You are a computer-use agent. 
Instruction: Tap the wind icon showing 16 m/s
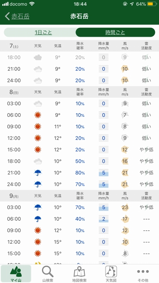click(125, 161)
